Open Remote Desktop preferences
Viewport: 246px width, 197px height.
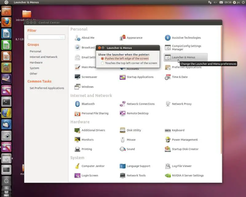(134, 113)
